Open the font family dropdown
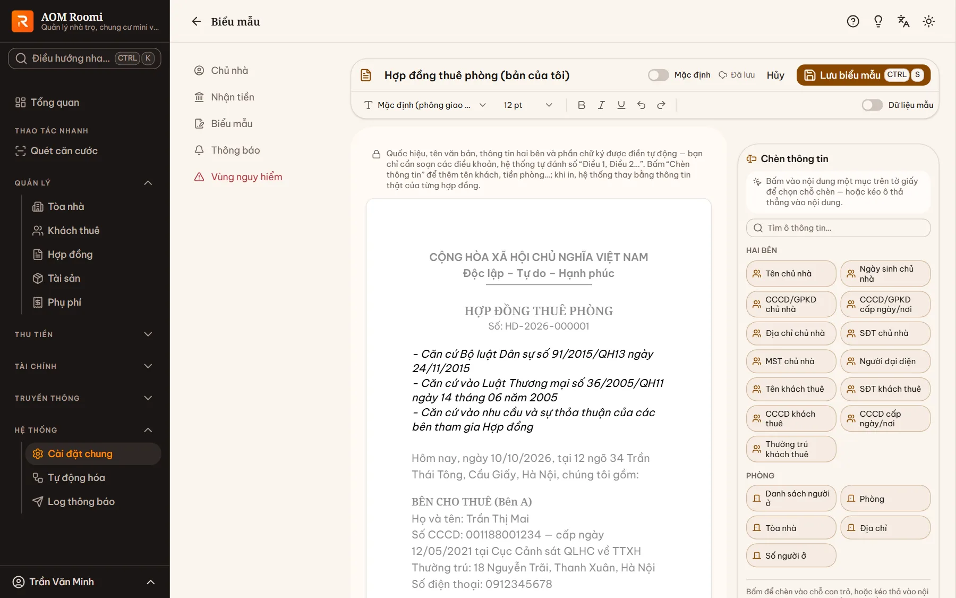This screenshot has height=598, width=956. [x=425, y=105]
